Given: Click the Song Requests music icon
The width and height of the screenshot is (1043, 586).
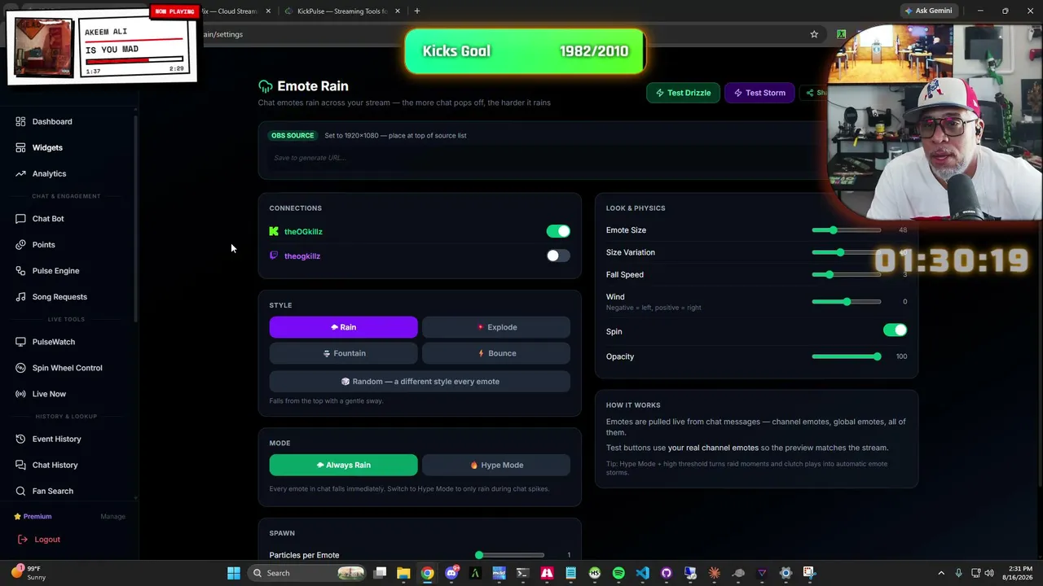Looking at the screenshot, I should tap(20, 296).
